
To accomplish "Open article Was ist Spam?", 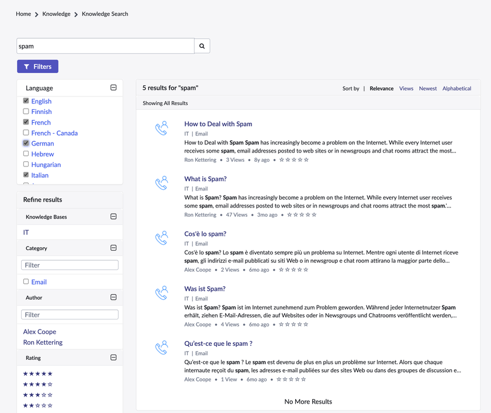I will point(205,289).
